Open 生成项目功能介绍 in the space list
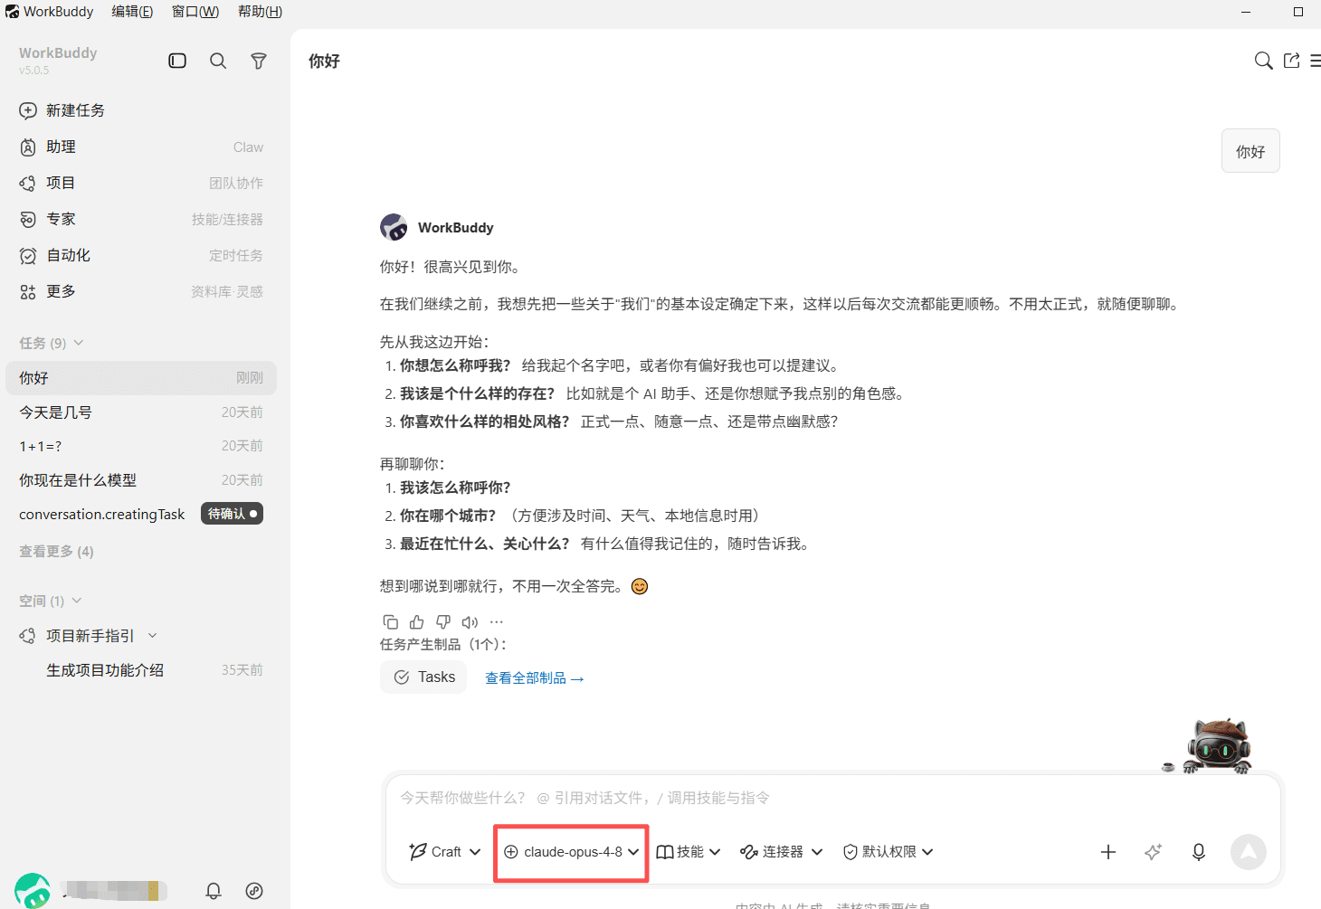The width and height of the screenshot is (1321, 909). pyautogui.click(x=141, y=670)
